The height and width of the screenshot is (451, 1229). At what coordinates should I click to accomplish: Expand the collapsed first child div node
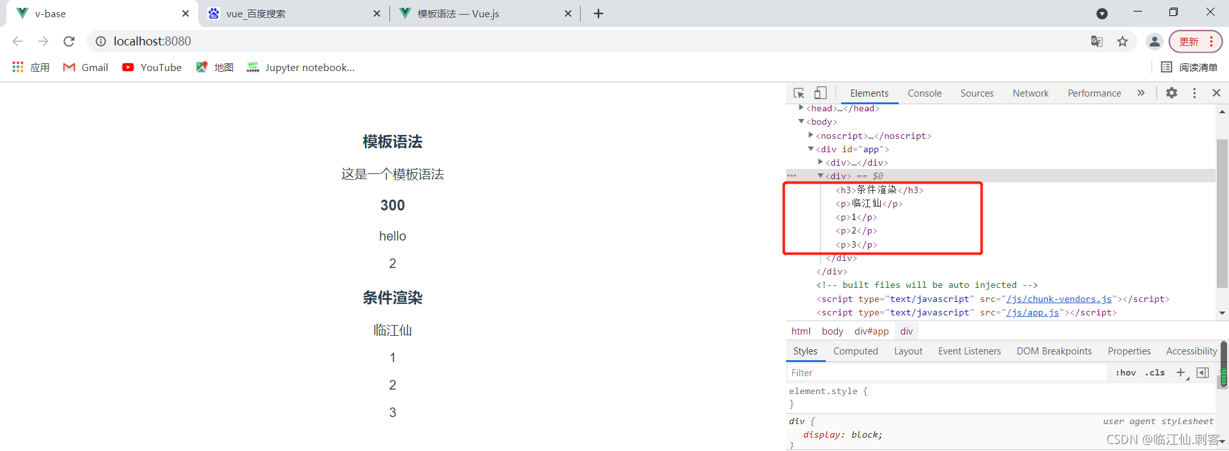point(820,162)
